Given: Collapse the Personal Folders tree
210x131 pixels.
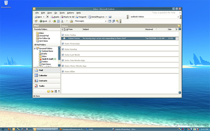Looking at the screenshot, I should coord(35,48).
